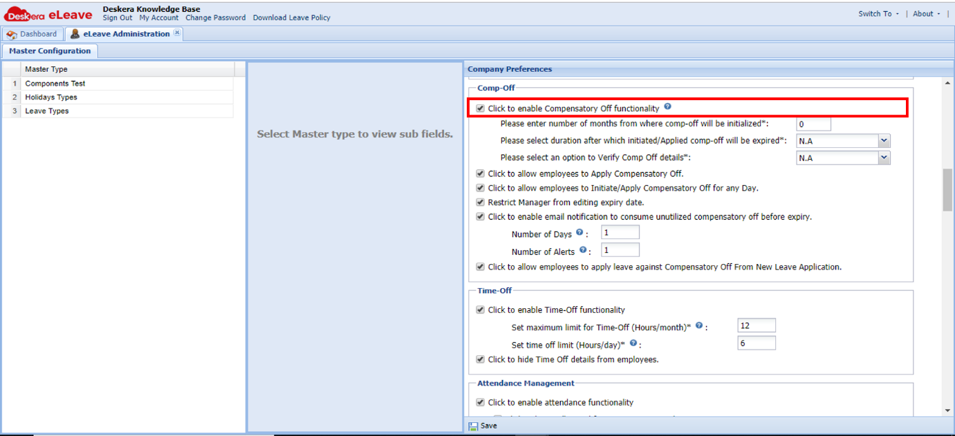Viewport: 955px width, 436px height.
Task: Click the Save disk icon at the bottom
Action: click(x=473, y=425)
